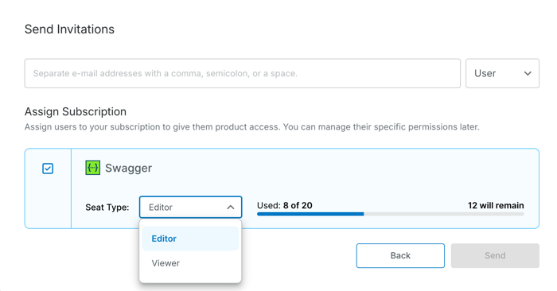Click the Send button

[x=495, y=255]
